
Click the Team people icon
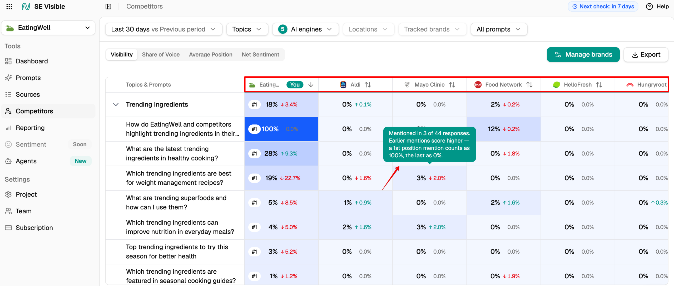(8, 211)
